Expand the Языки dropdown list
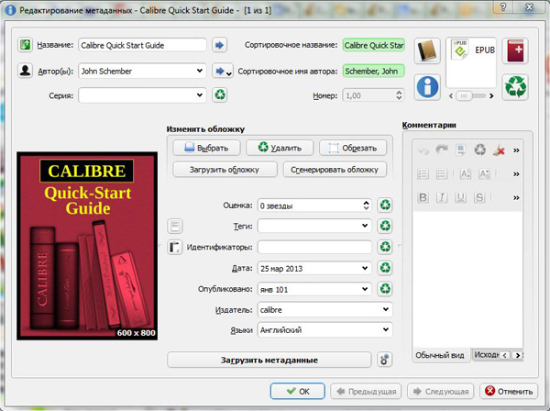Viewport: 550px width, 411px height. click(x=385, y=330)
